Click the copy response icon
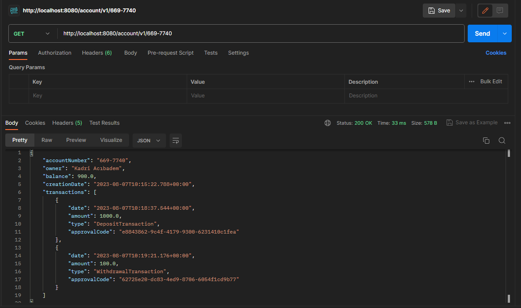 486,141
